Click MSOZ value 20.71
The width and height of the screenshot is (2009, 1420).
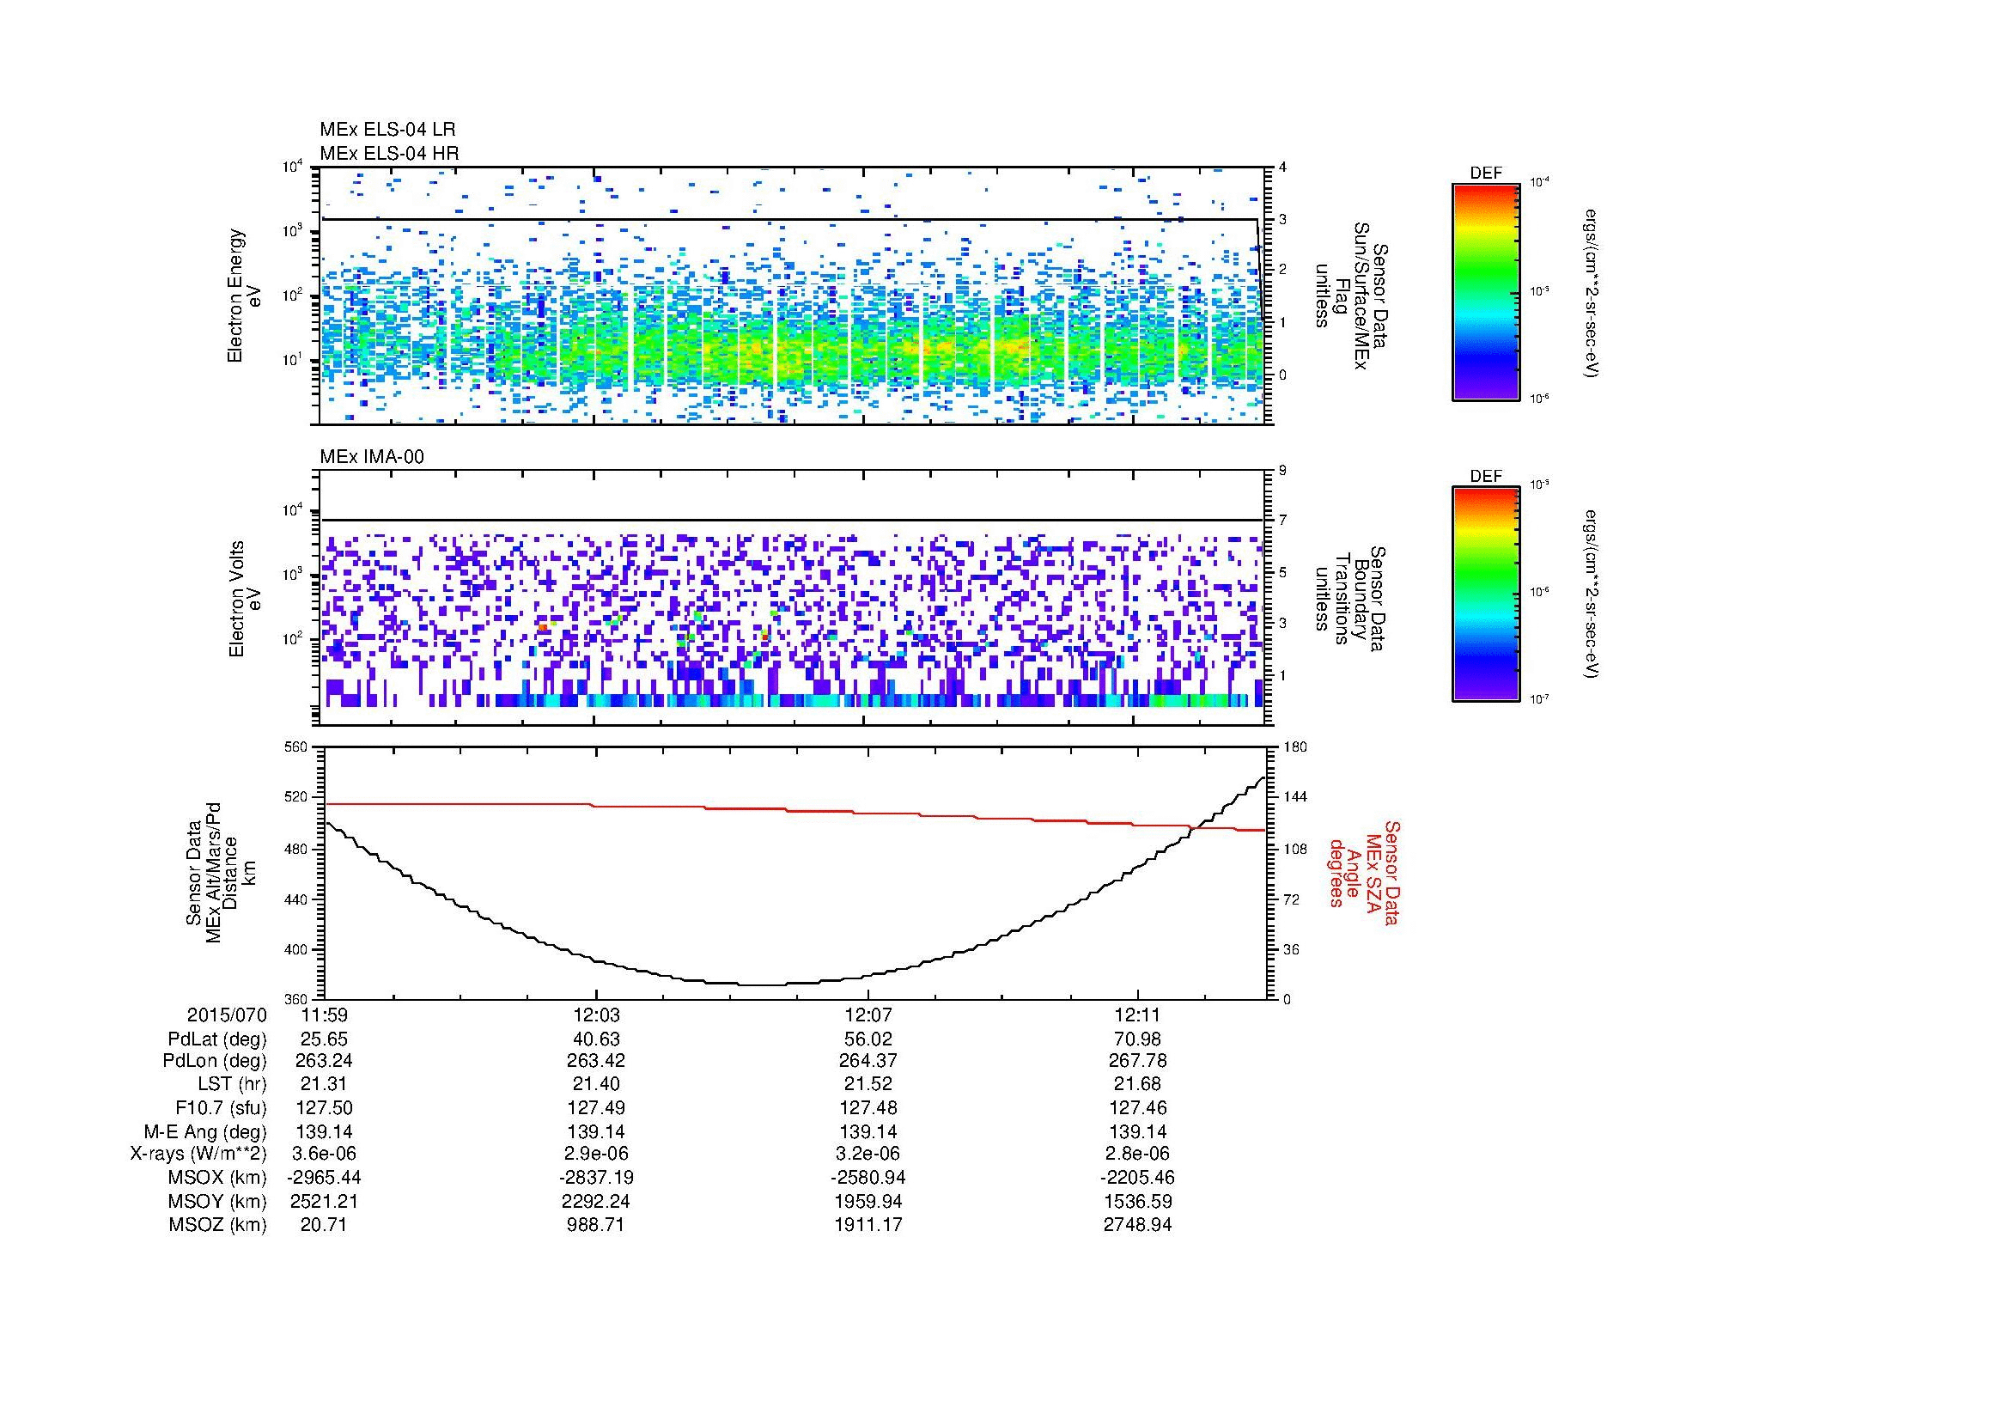324,1225
